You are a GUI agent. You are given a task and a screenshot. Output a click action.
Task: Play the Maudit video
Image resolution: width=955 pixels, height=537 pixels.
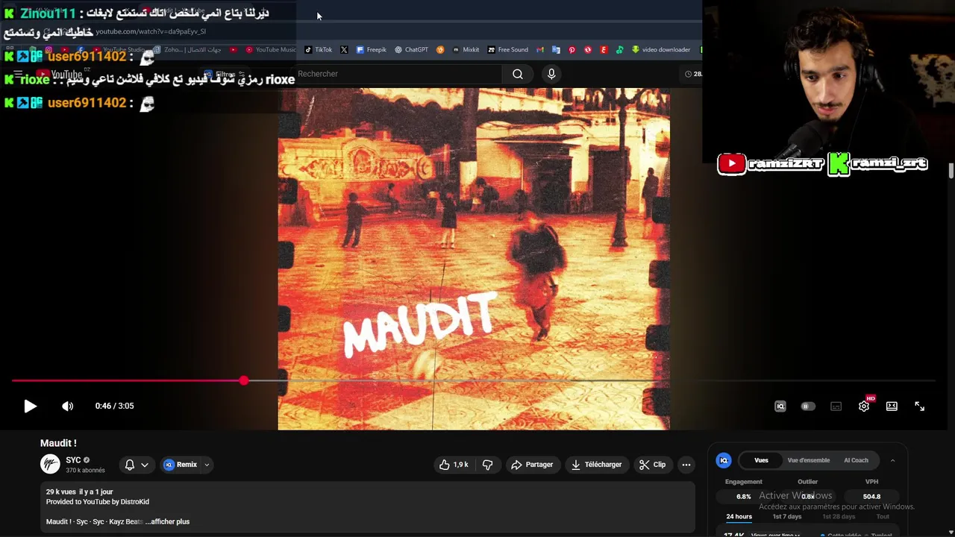[30, 406]
